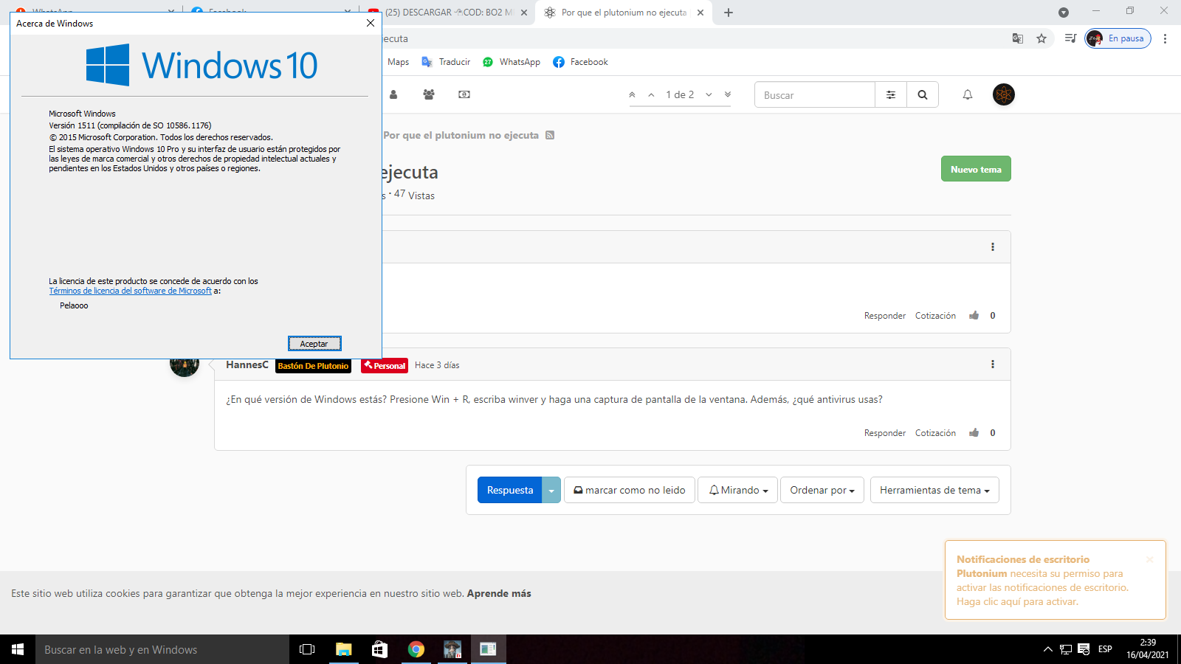Open the first post's three-dot menu
The width and height of the screenshot is (1181, 664).
coord(993,247)
